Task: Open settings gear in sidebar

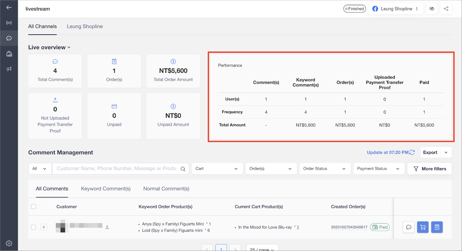Action: [x=9, y=243]
